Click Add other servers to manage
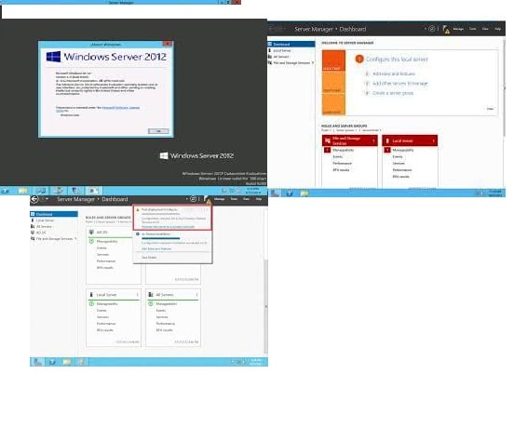This screenshot has height=441, width=527. coord(400,84)
